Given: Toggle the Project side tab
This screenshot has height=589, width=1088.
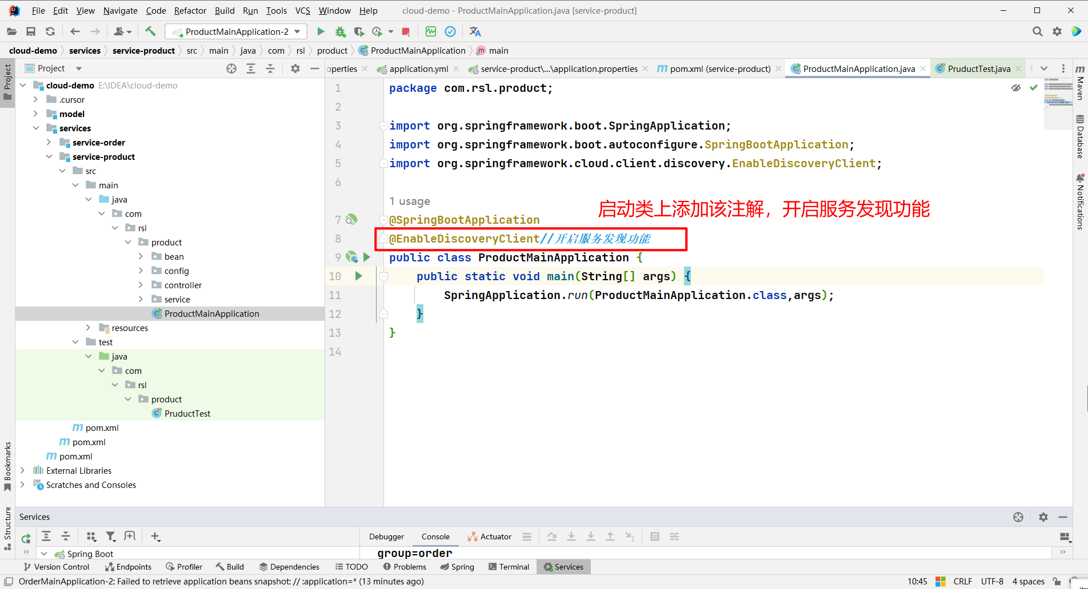Looking at the screenshot, I should tap(7, 82).
